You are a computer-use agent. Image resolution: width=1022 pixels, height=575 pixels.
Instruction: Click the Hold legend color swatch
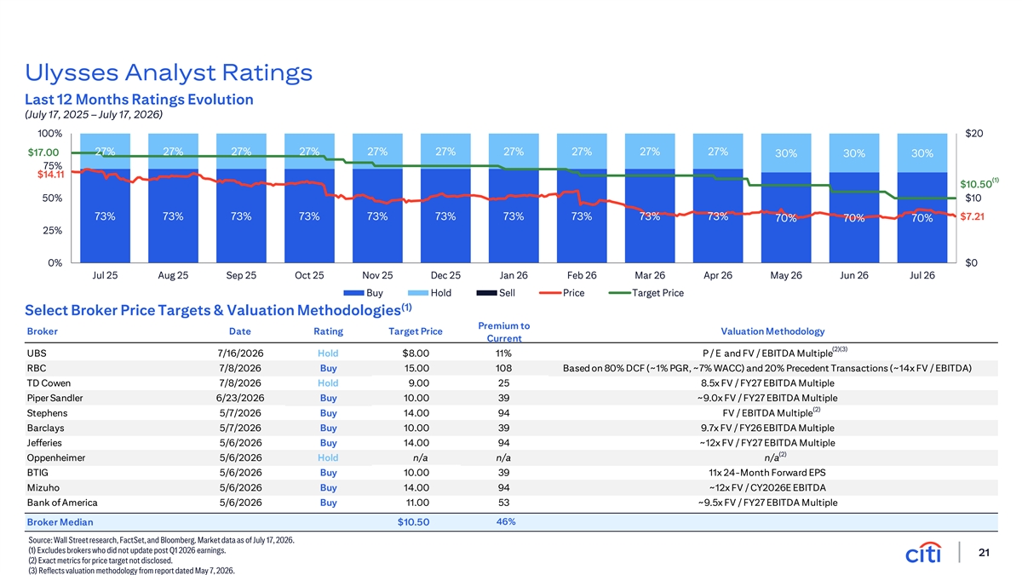pyautogui.click(x=419, y=293)
